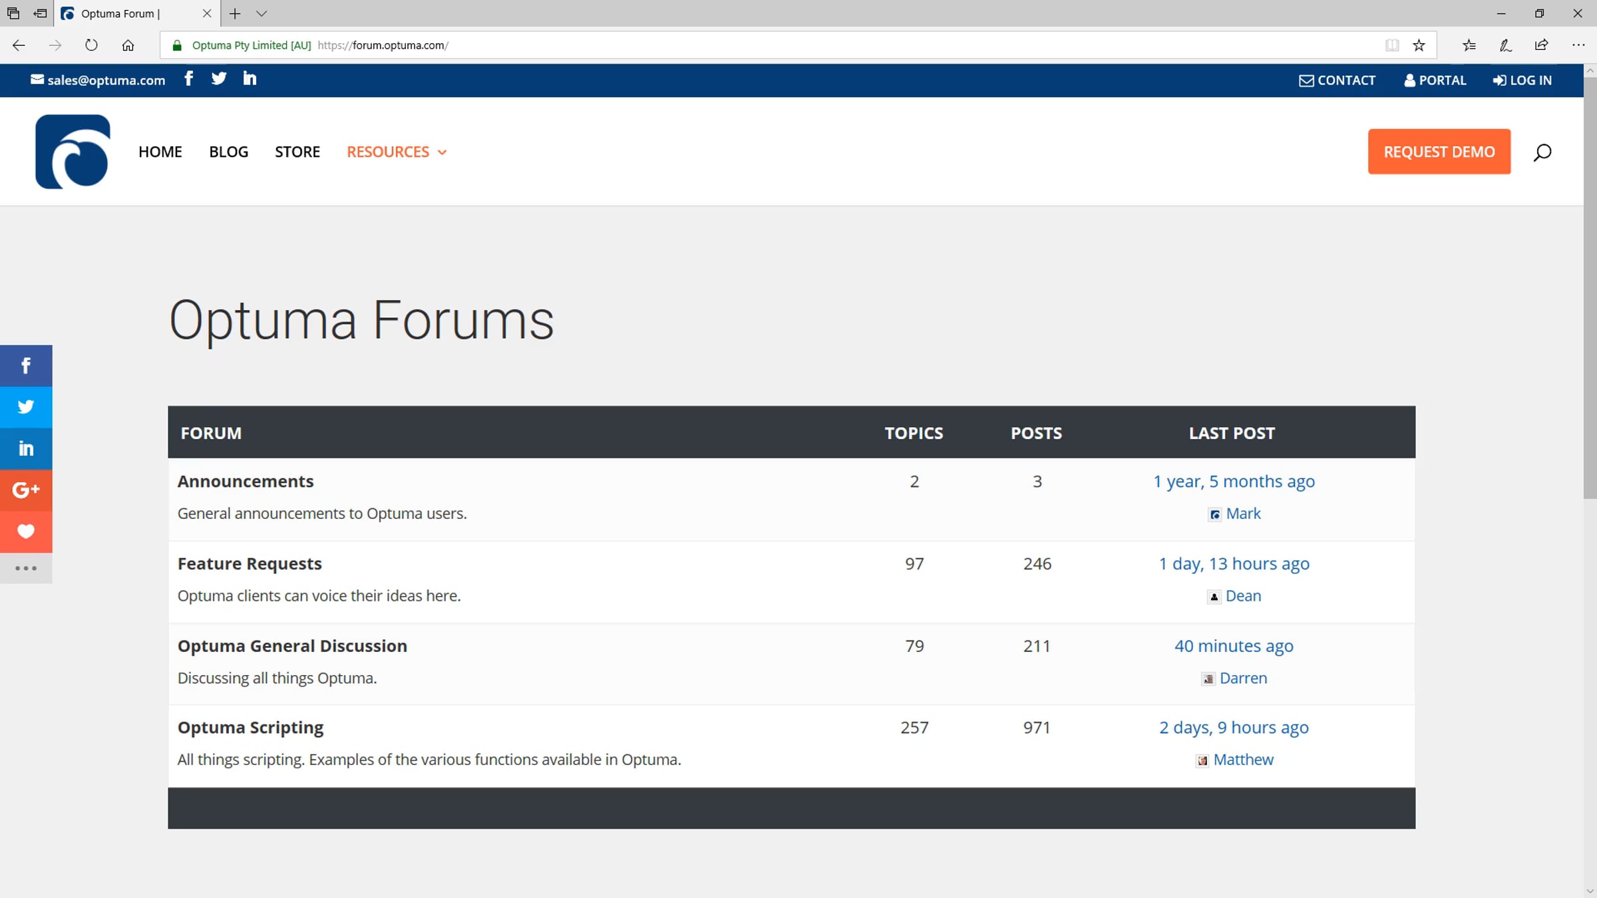
Task: Show more sharing options ellipsis
Action: click(26, 569)
